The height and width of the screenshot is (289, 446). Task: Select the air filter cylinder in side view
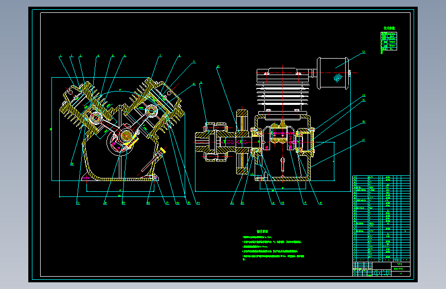coord(333,74)
